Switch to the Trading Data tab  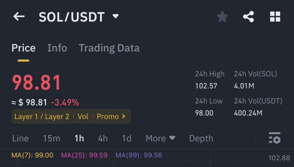coord(109,48)
